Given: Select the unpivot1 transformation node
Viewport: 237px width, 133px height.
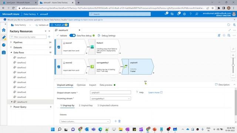Looking at the screenshot, I should point(138,66).
